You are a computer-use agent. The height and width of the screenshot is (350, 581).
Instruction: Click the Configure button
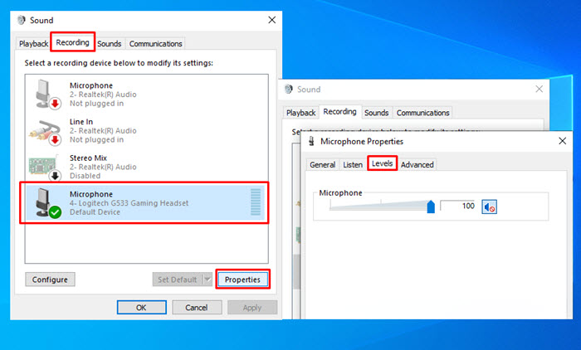coord(50,280)
